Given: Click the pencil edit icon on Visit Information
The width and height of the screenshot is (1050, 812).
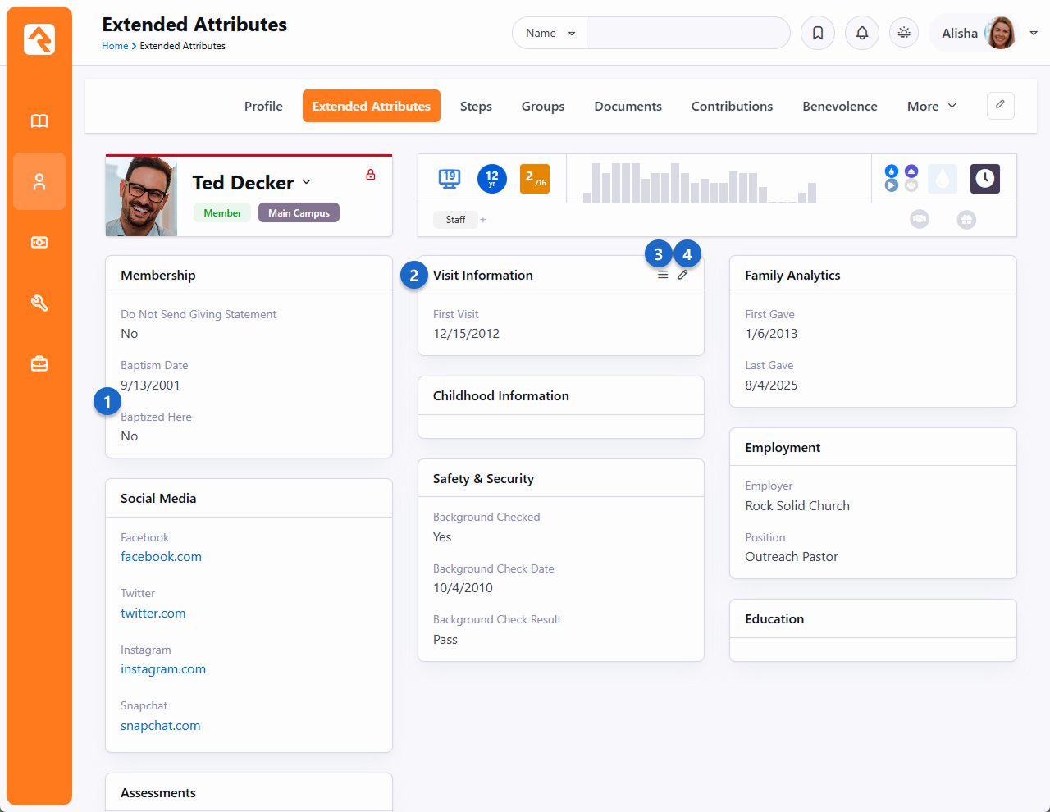Looking at the screenshot, I should point(682,276).
